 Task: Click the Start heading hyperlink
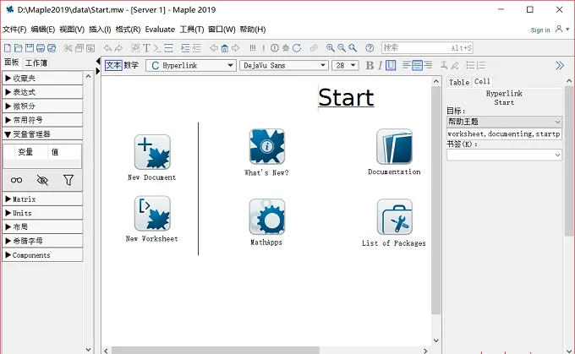click(x=346, y=97)
